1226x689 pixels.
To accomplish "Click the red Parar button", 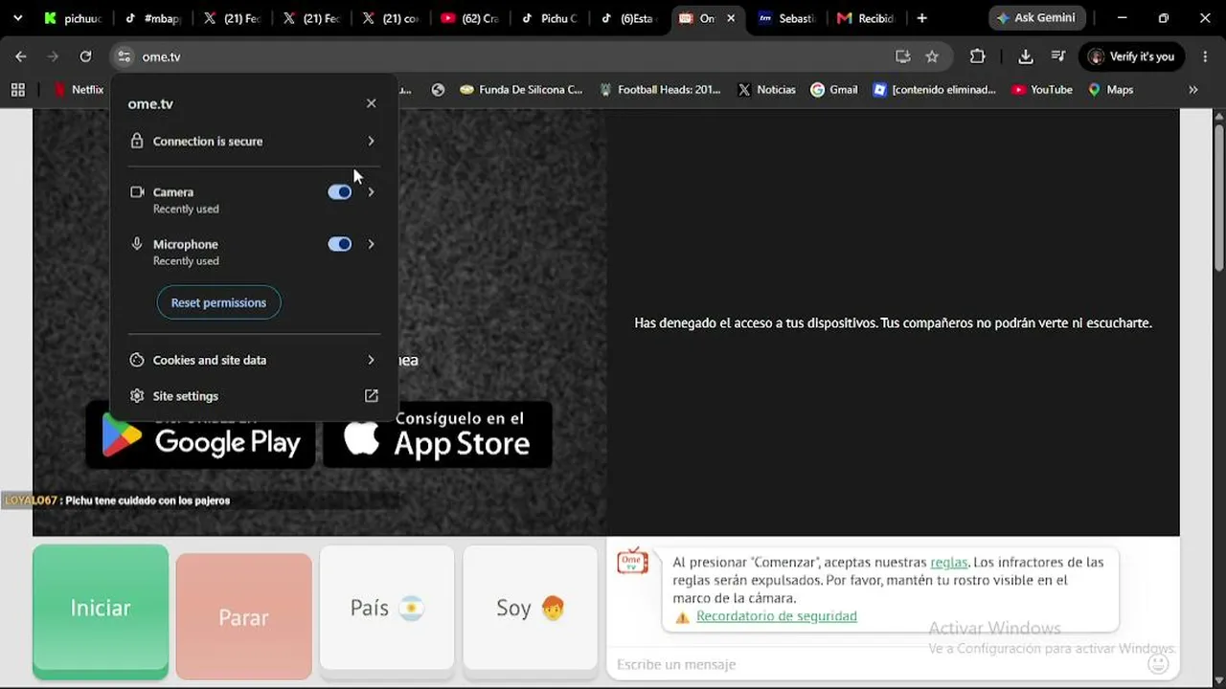I will coord(244,617).
